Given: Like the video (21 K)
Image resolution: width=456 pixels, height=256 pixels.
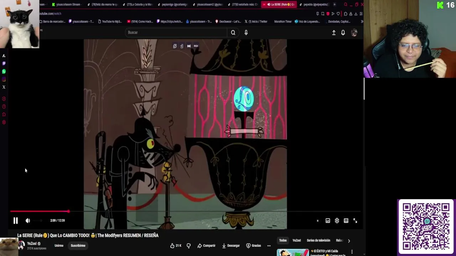Looking at the screenshot, I should 176,246.
